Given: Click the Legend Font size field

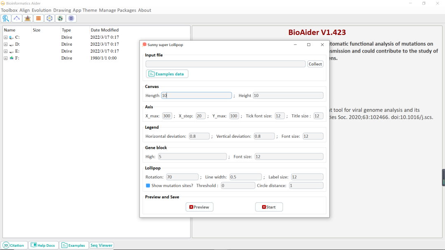Looking at the screenshot, I should 313,136.
